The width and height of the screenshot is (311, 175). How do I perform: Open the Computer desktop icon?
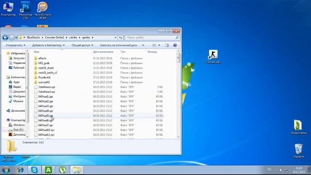8,9
